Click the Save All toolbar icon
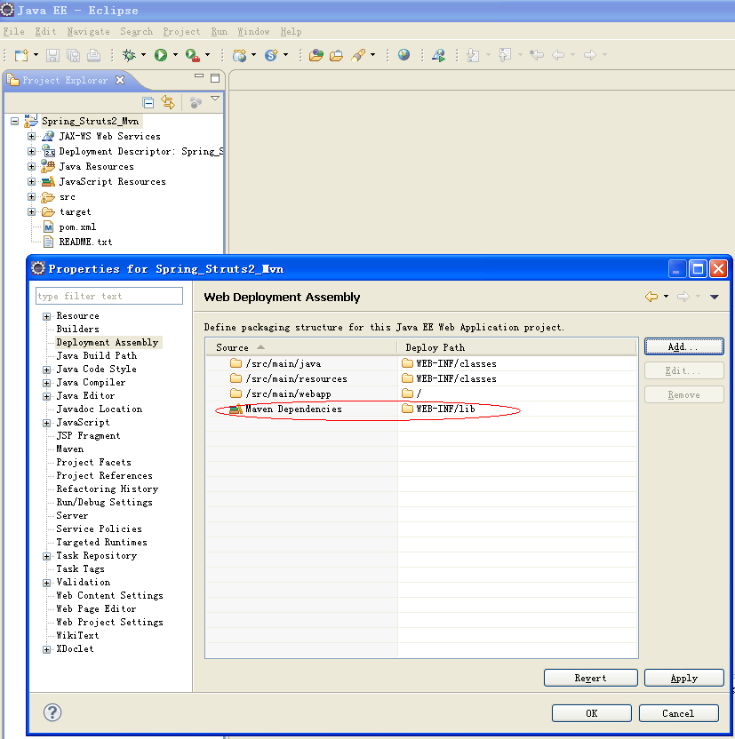The image size is (735, 739). coord(73,55)
